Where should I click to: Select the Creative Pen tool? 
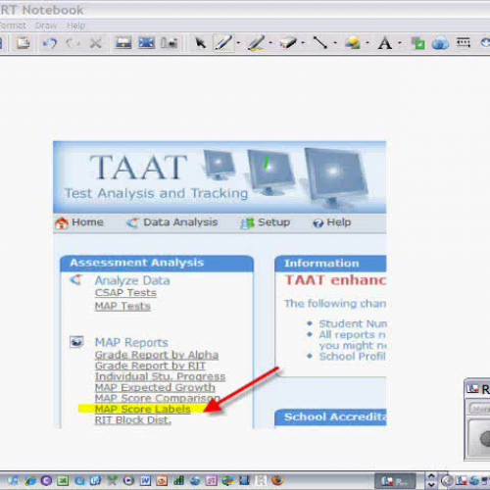tap(256, 43)
